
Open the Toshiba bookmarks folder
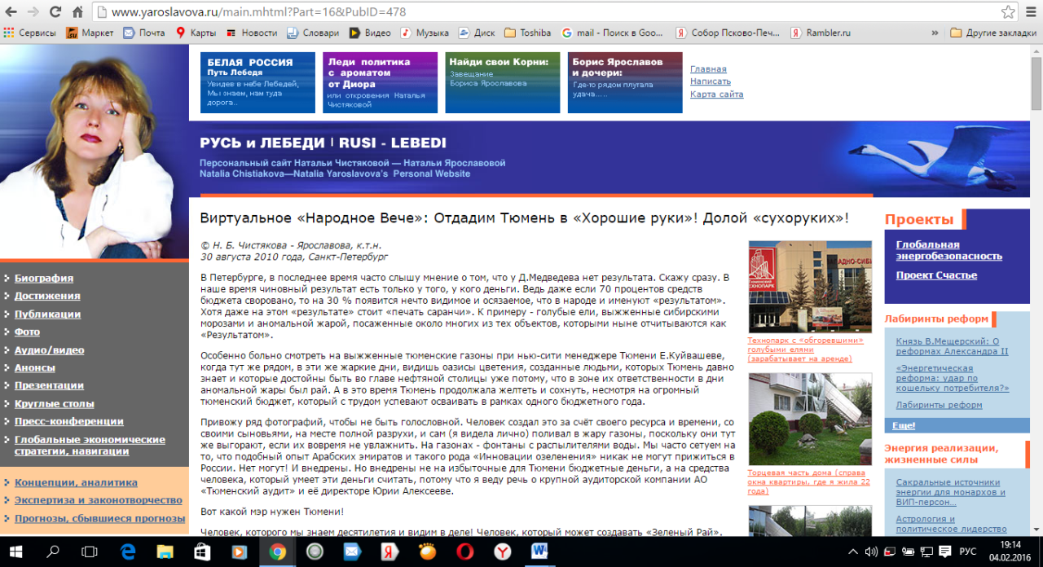coord(527,33)
